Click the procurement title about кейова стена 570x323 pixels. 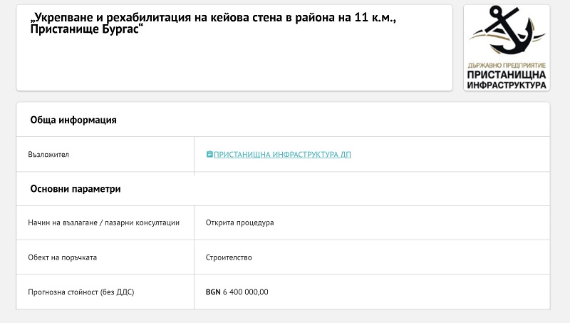tap(213, 23)
